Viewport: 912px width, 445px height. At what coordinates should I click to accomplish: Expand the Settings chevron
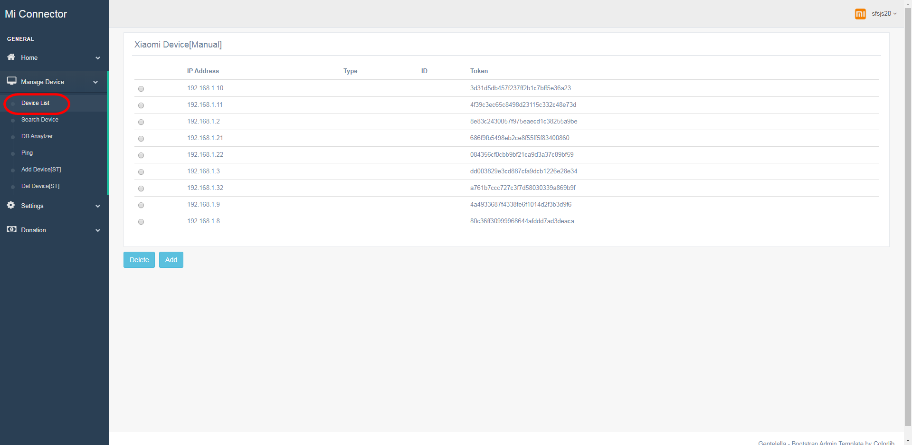click(x=98, y=206)
